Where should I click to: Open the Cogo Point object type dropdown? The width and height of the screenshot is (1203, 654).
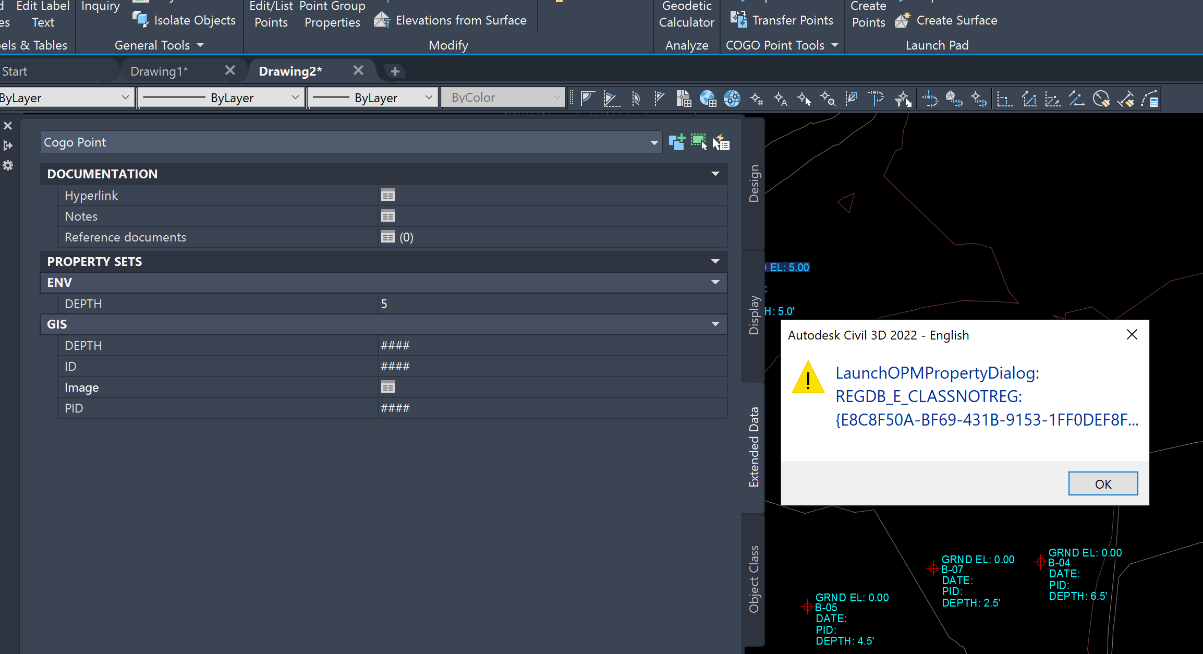[x=654, y=142]
